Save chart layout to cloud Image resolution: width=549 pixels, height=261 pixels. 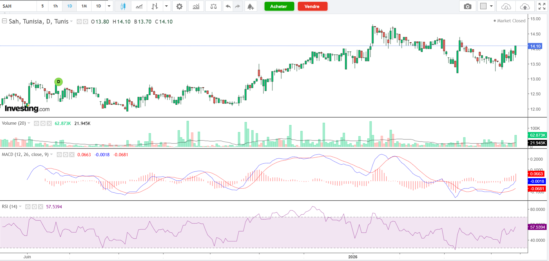click(525, 6)
